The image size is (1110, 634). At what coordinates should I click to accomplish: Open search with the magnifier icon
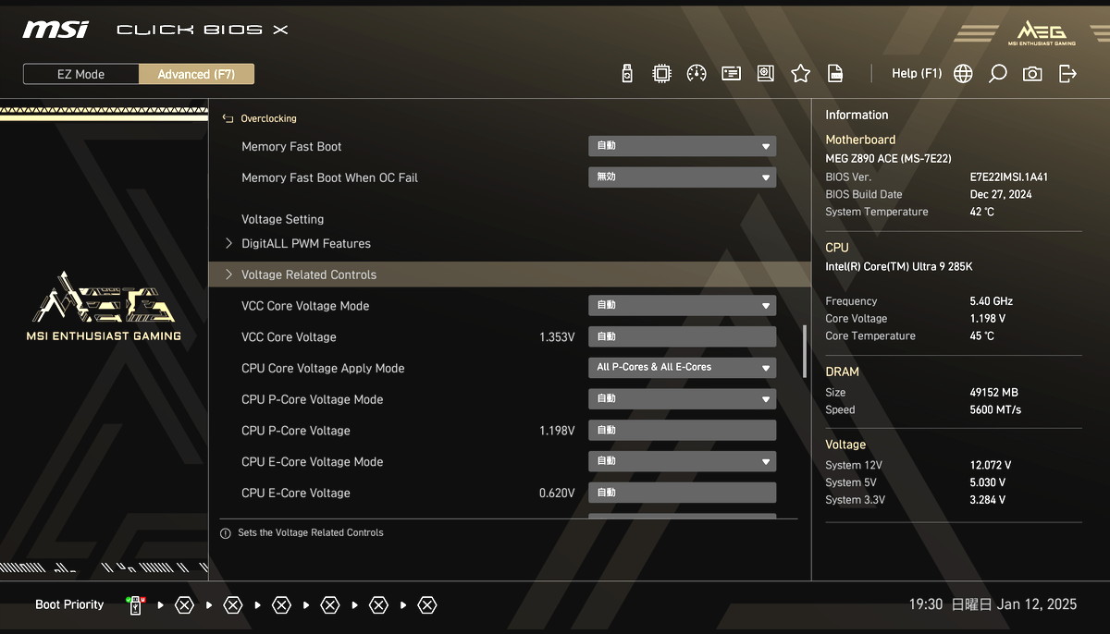(997, 74)
